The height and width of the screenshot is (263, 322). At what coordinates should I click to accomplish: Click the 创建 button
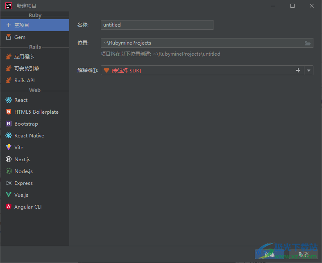[x=269, y=254]
